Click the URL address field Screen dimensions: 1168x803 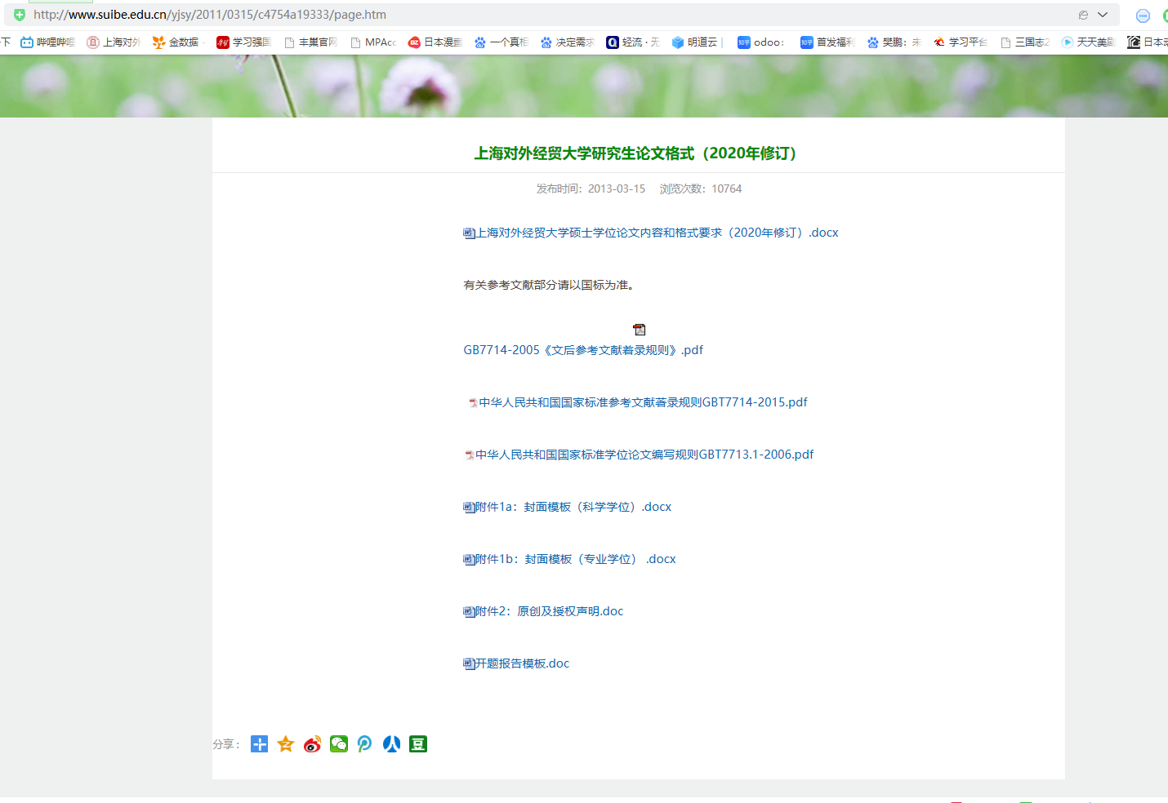(490, 15)
